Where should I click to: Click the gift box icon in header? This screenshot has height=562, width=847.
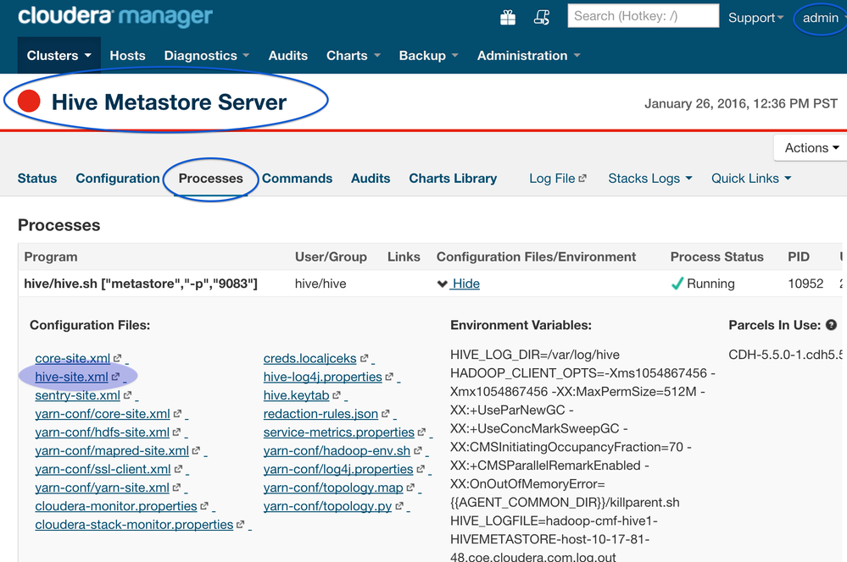tap(508, 17)
